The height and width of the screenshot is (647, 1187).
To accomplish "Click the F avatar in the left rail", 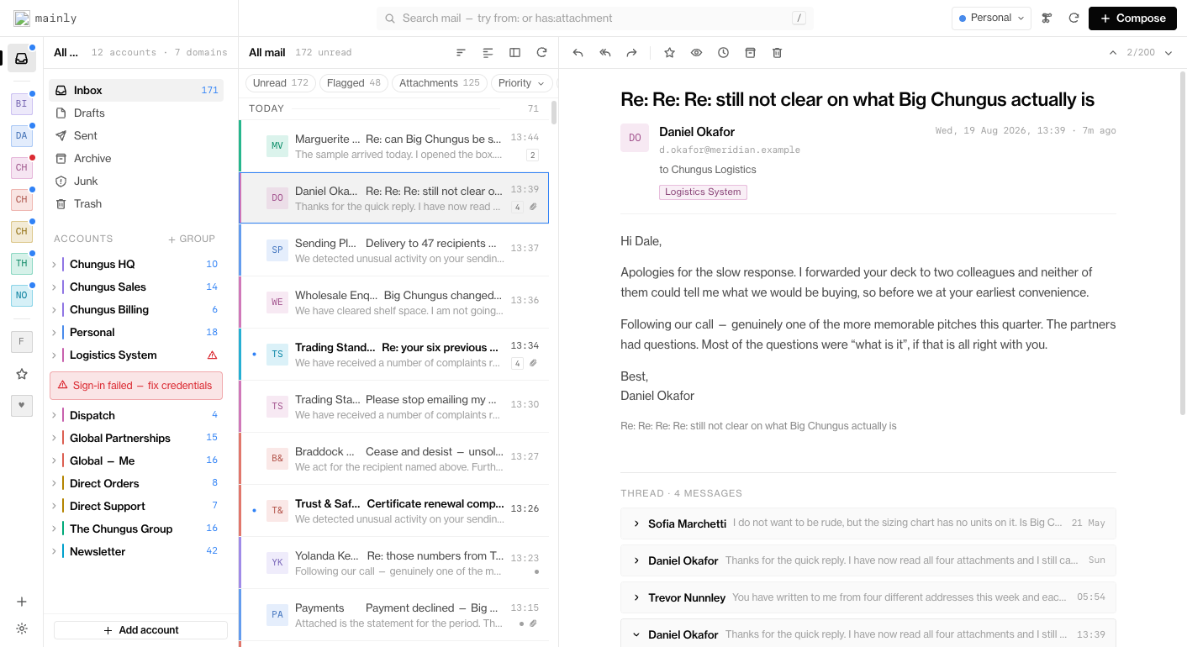I will tap(22, 341).
